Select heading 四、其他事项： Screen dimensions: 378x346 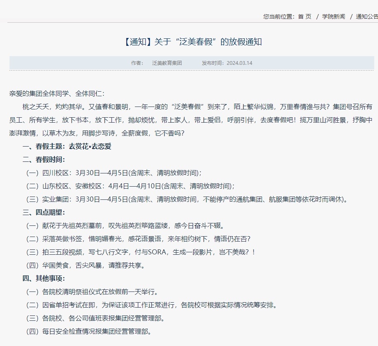44,278
